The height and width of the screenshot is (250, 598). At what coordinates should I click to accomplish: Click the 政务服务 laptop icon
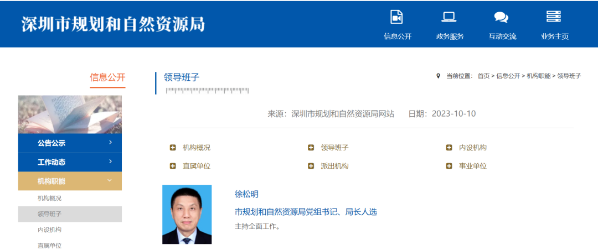click(x=448, y=17)
